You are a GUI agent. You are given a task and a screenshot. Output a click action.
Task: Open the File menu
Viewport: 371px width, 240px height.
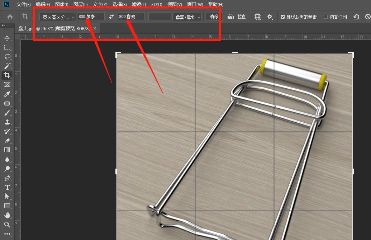(x=23, y=4)
